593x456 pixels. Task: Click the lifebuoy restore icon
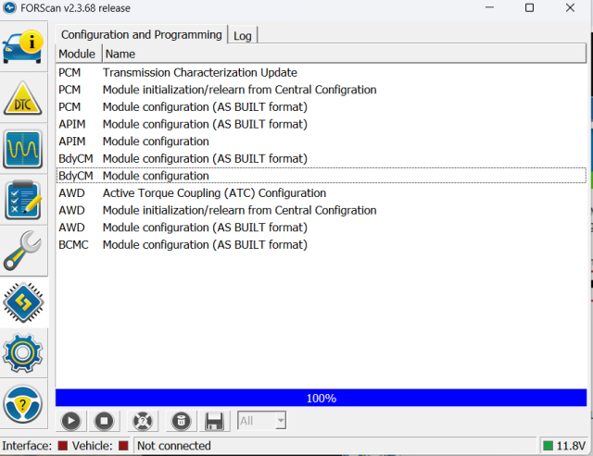coord(143,421)
